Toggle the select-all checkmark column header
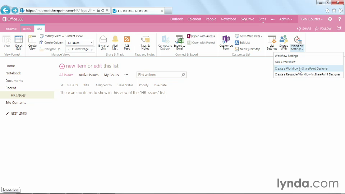Image resolution: width=345 pixels, height=194 pixels. 62,85
